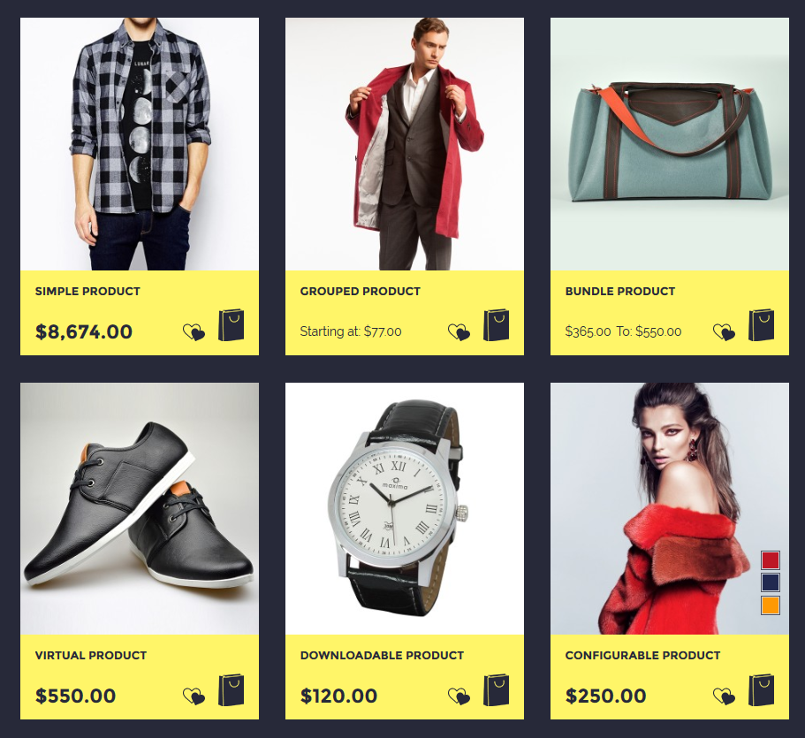Add Simple Product to wishlist hearts icon
The height and width of the screenshot is (738, 805).
click(x=194, y=332)
